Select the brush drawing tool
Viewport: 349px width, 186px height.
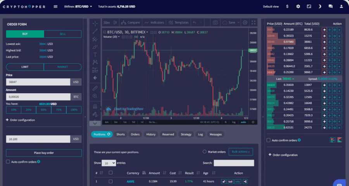pos(95,47)
